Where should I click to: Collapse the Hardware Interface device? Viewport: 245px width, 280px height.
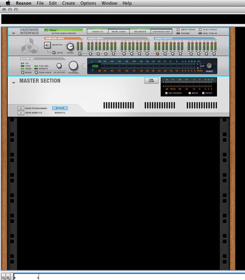click(x=14, y=34)
